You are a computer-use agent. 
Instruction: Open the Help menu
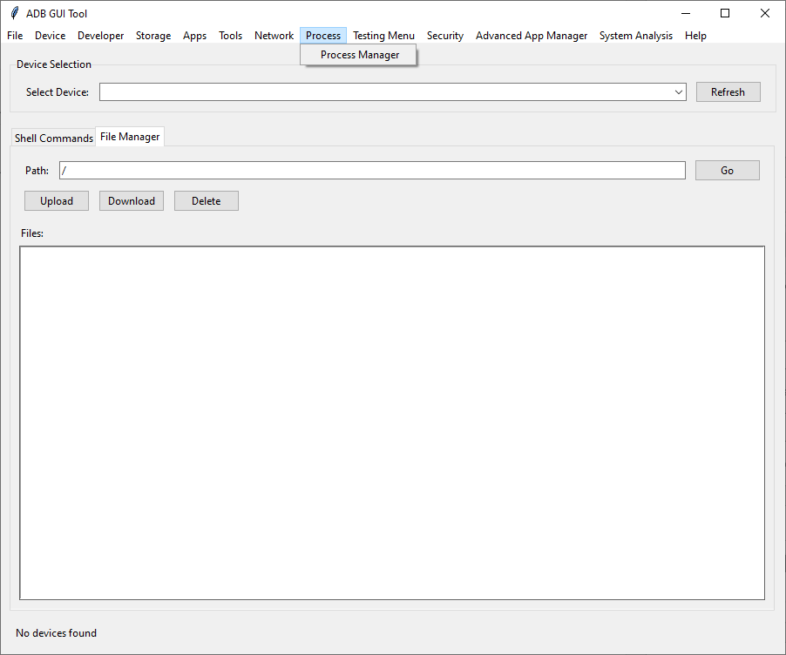click(x=695, y=36)
